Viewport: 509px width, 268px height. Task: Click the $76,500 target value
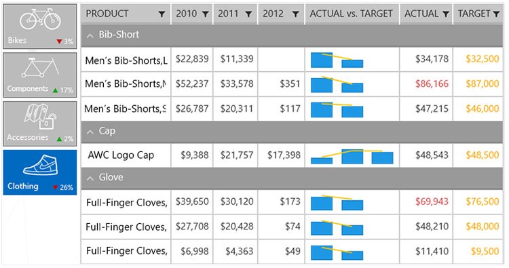tap(483, 202)
